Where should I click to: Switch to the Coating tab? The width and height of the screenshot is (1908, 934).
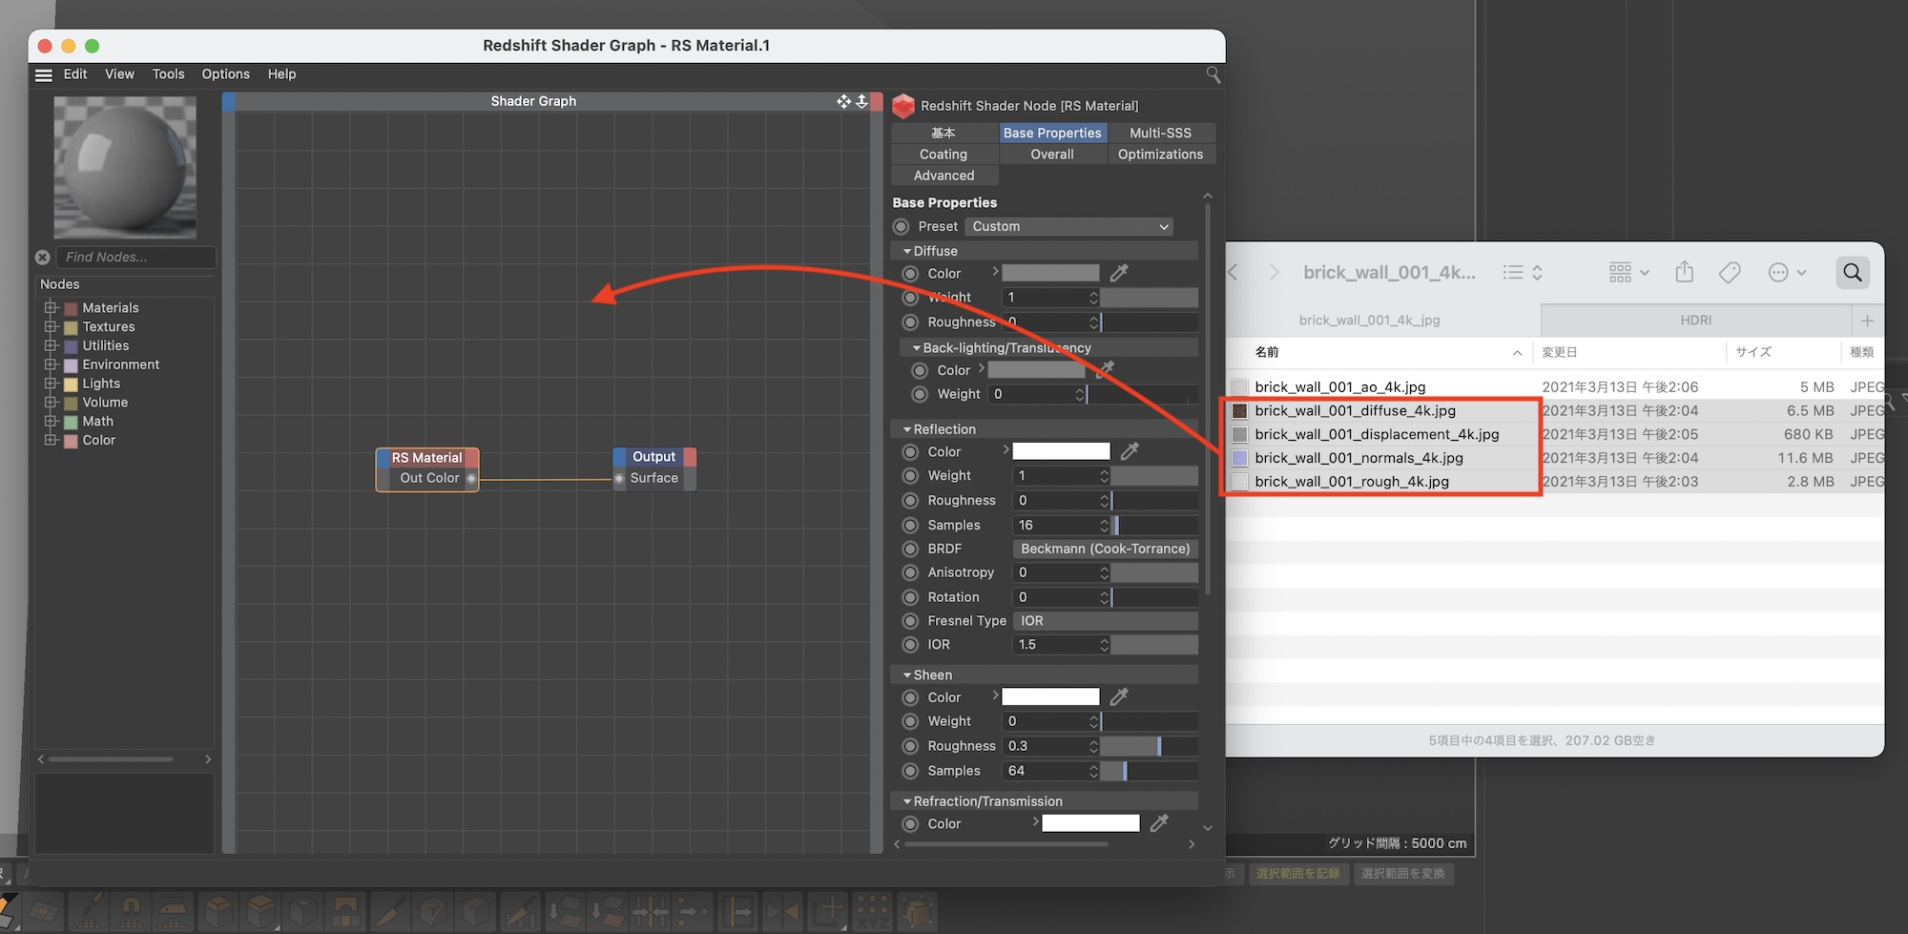pyautogui.click(x=944, y=155)
